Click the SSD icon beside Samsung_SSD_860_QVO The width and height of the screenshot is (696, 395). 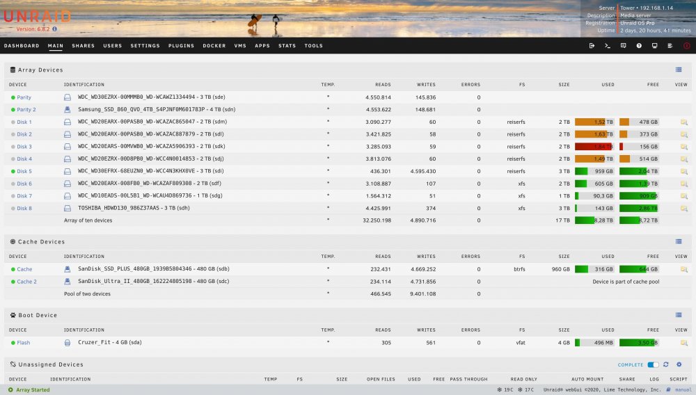68,109
